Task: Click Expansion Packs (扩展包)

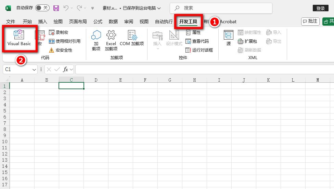Action: click(x=247, y=41)
